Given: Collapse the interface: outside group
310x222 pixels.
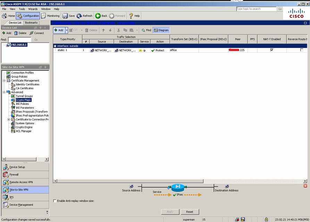Looking at the screenshot, I should [x=55, y=46].
